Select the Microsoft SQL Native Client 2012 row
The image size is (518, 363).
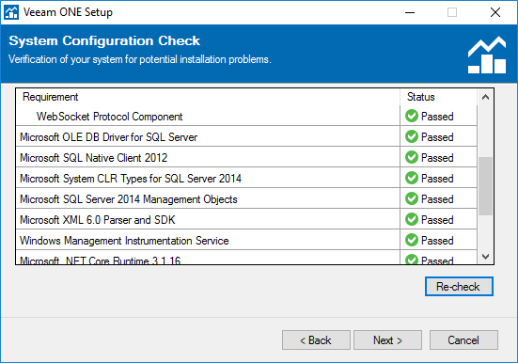pos(246,157)
